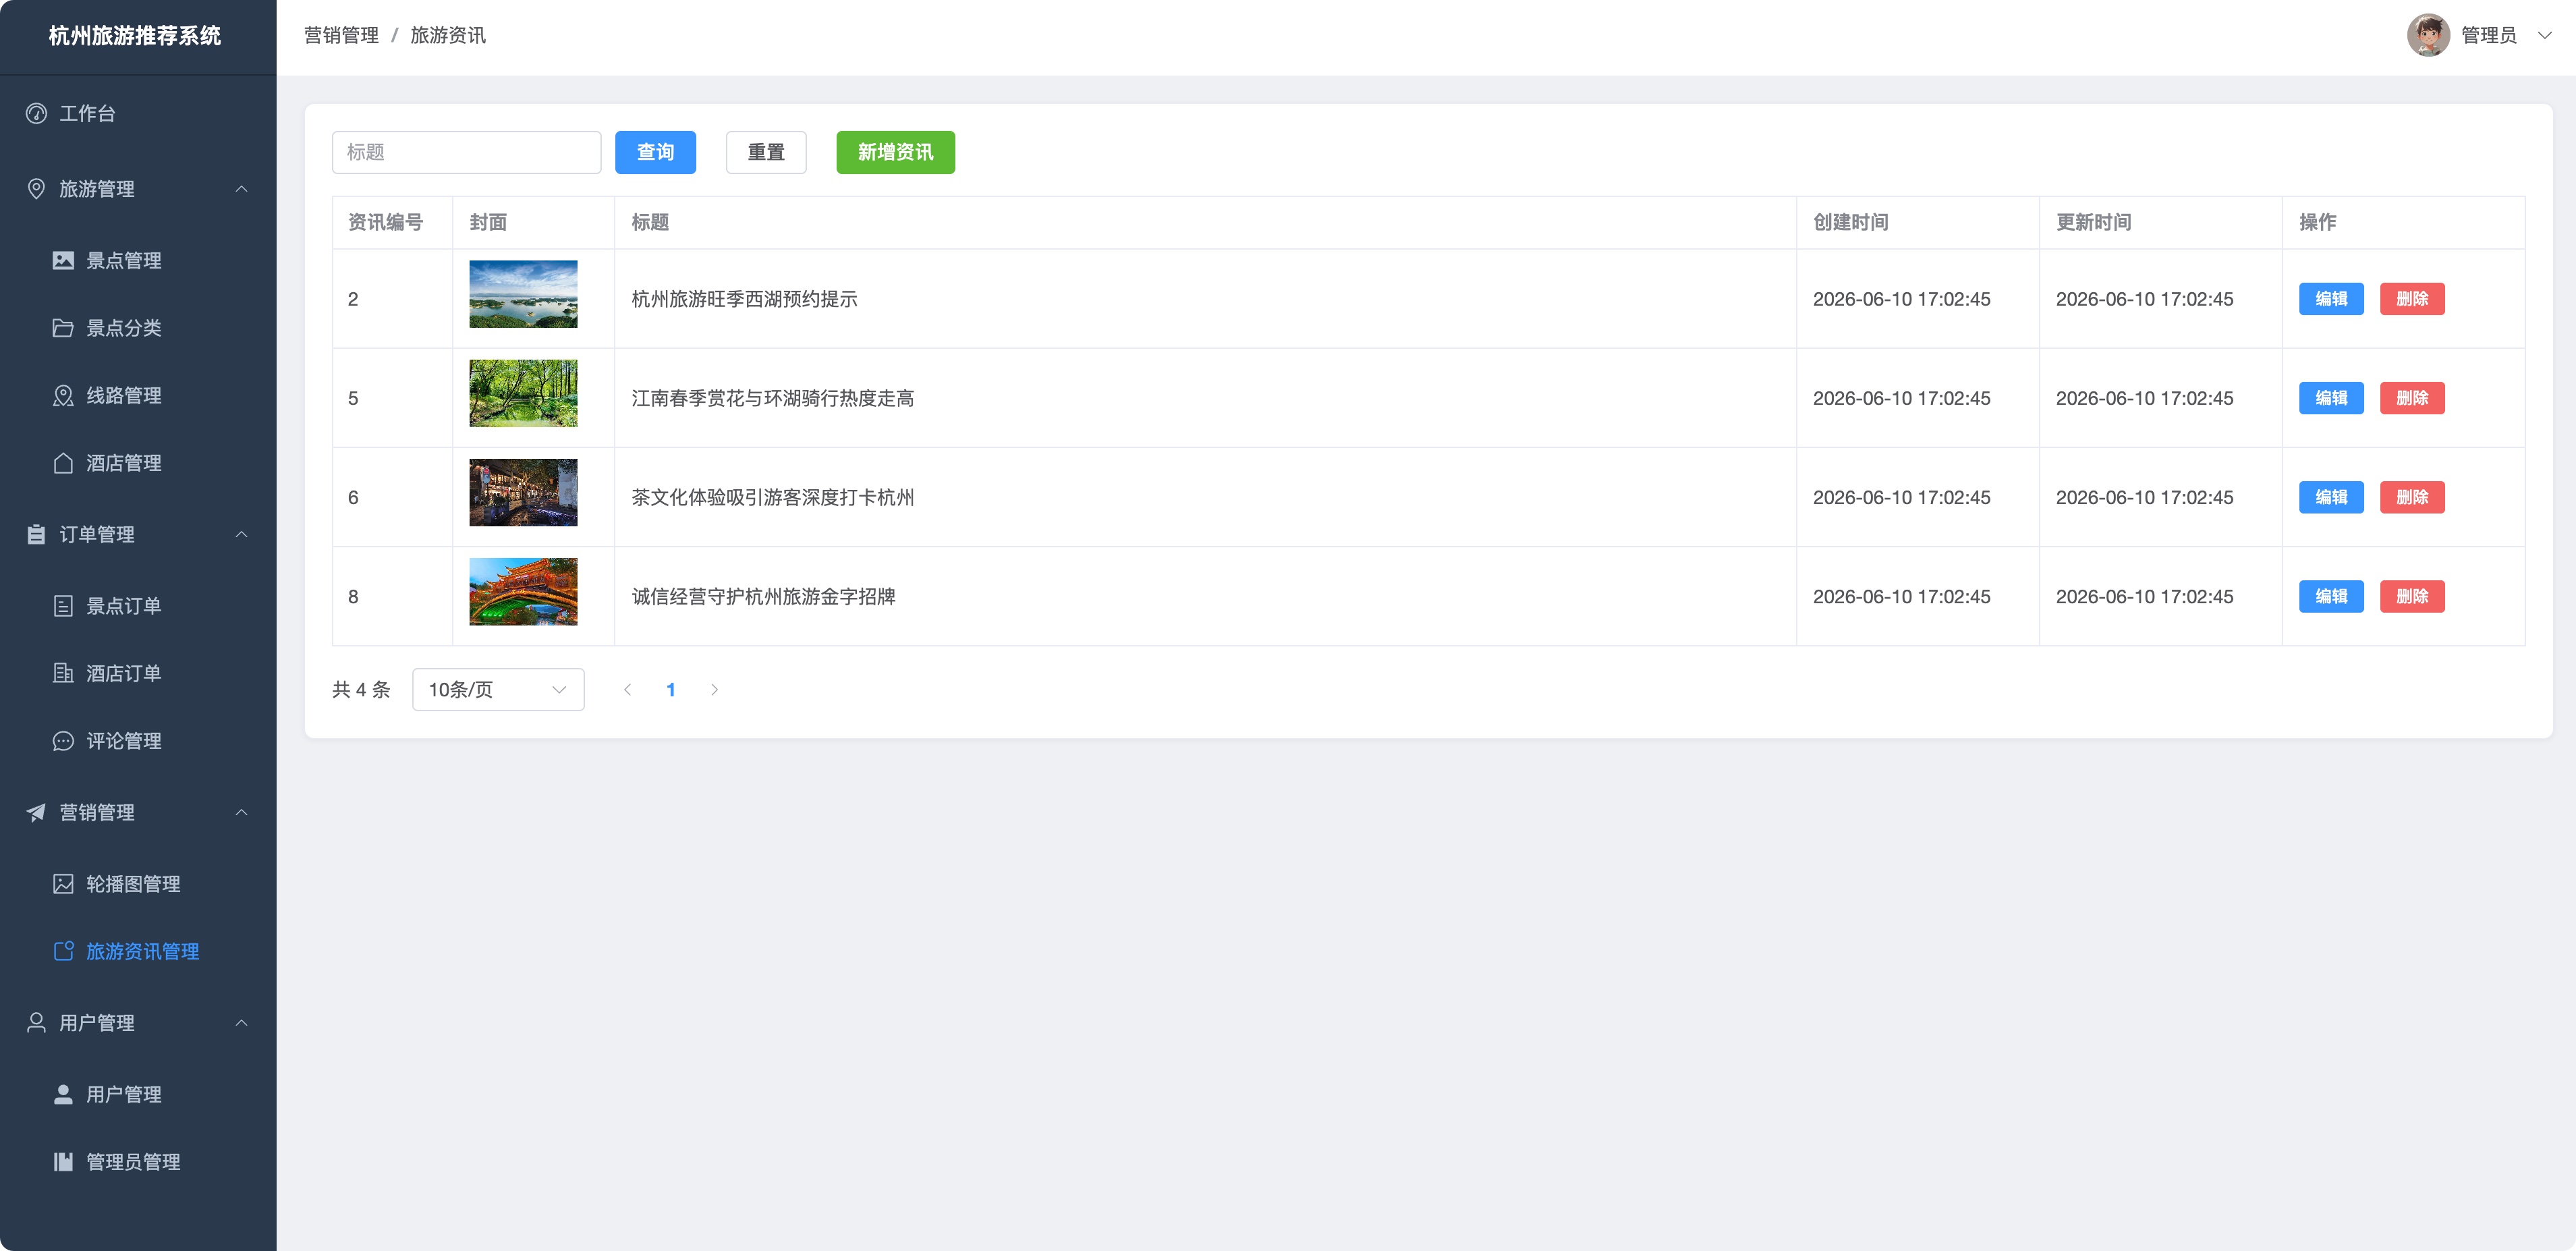
Task: Open 酒店订单 menu item
Action: (138, 673)
